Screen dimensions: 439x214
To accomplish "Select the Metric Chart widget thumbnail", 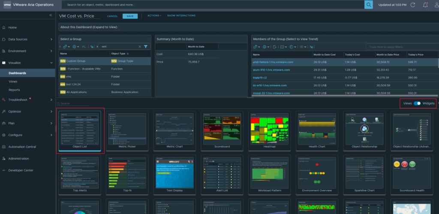I will pyautogui.click(x=175, y=131).
